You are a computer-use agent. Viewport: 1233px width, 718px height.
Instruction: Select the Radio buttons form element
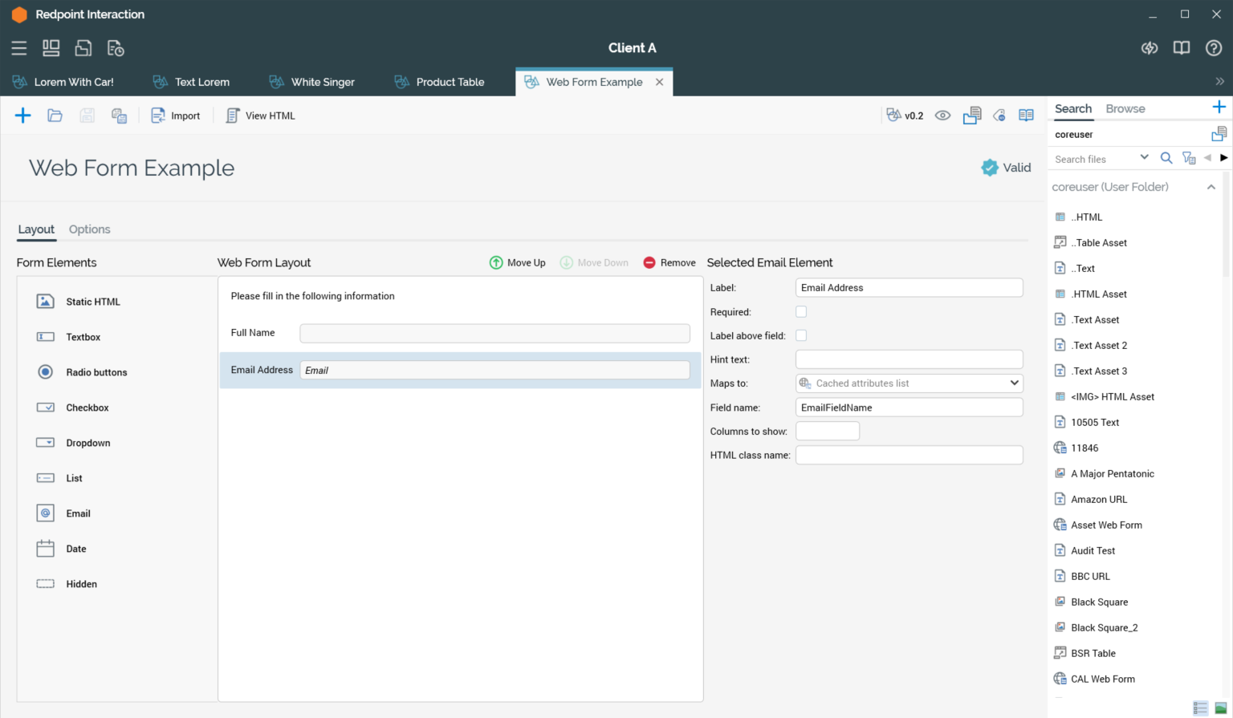coord(96,372)
